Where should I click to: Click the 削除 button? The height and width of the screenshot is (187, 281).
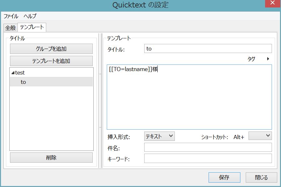[x=51, y=157]
